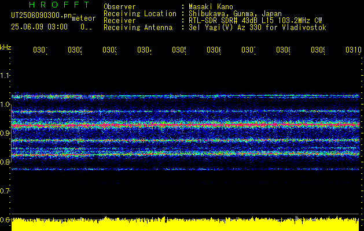Click the top spectral line near 1.03 kHz
364x231 pixels.
tap(185, 96)
